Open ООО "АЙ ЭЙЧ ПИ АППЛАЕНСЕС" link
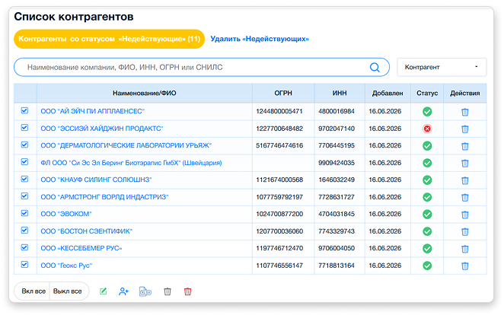Viewport: 504px width, 315px height. 93,111
